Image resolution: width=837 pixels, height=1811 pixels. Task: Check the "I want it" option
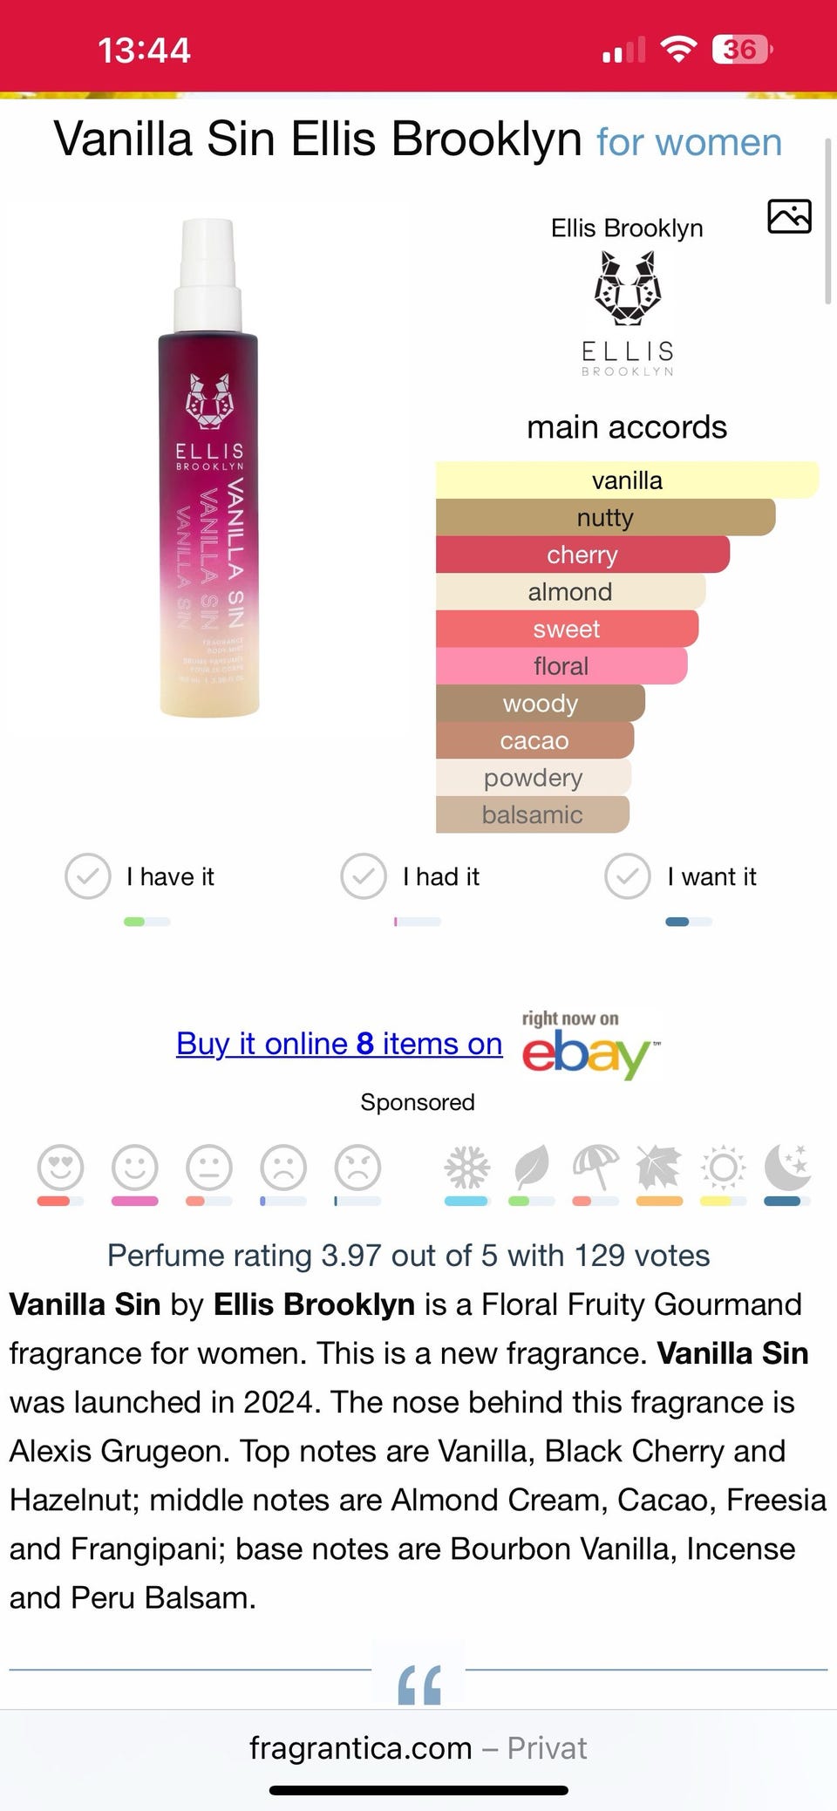628,876
